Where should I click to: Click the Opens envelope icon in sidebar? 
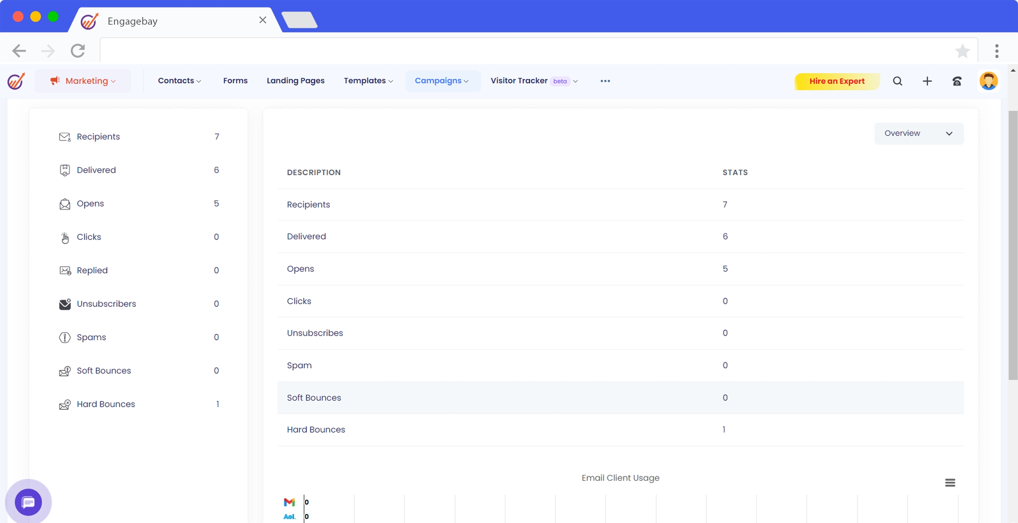click(x=65, y=204)
